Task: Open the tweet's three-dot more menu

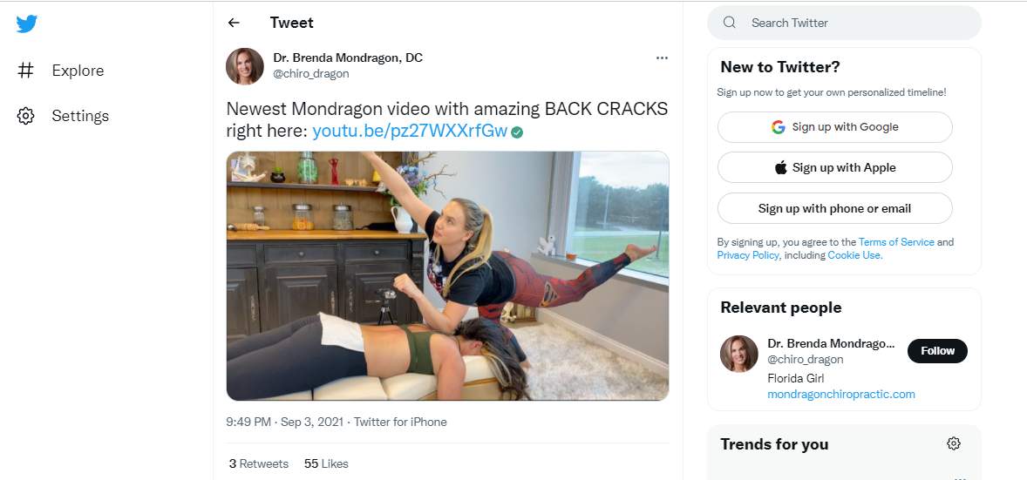Action: 662,57
